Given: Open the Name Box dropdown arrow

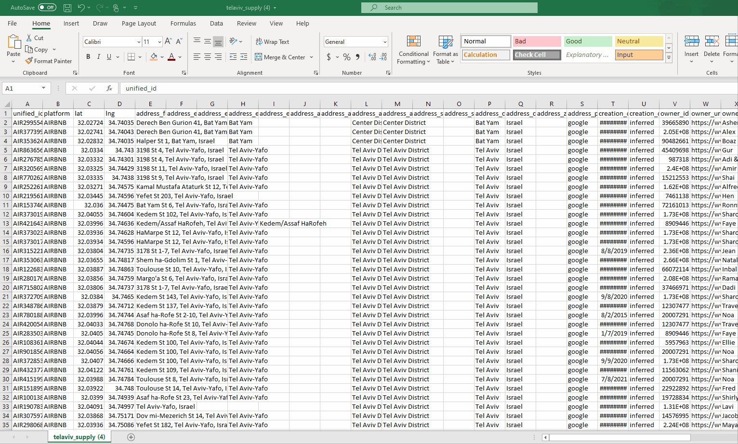Looking at the screenshot, I should click(x=43, y=88).
